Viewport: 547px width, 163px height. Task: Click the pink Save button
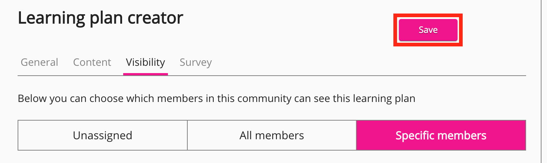point(428,30)
